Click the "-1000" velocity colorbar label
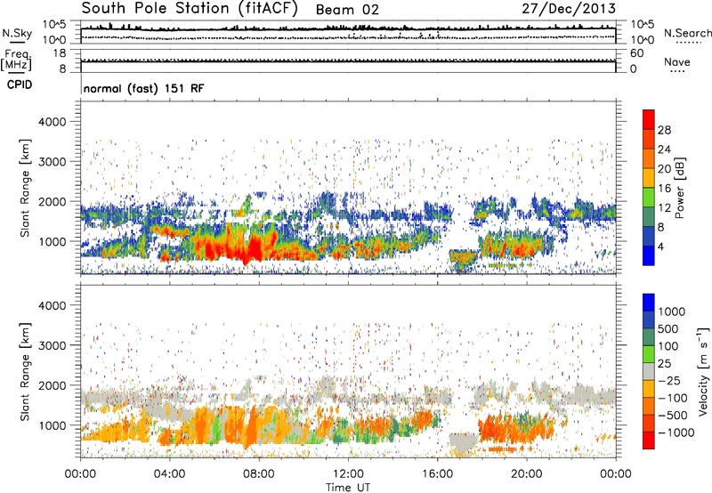 (x=676, y=432)
